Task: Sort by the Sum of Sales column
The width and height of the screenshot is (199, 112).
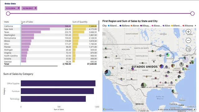Action: click(27, 22)
